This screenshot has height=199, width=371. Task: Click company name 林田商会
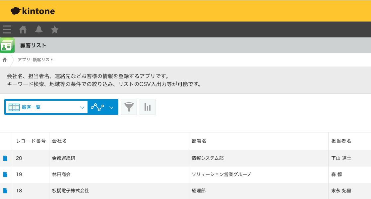pyautogui.click(x=61, y=174)
